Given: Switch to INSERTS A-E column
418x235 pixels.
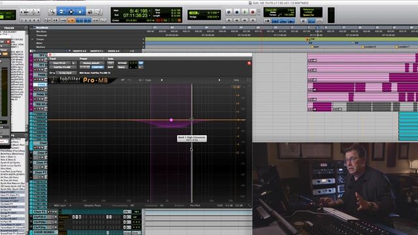Looking at the screenshot, I should [x=79, y=51].
